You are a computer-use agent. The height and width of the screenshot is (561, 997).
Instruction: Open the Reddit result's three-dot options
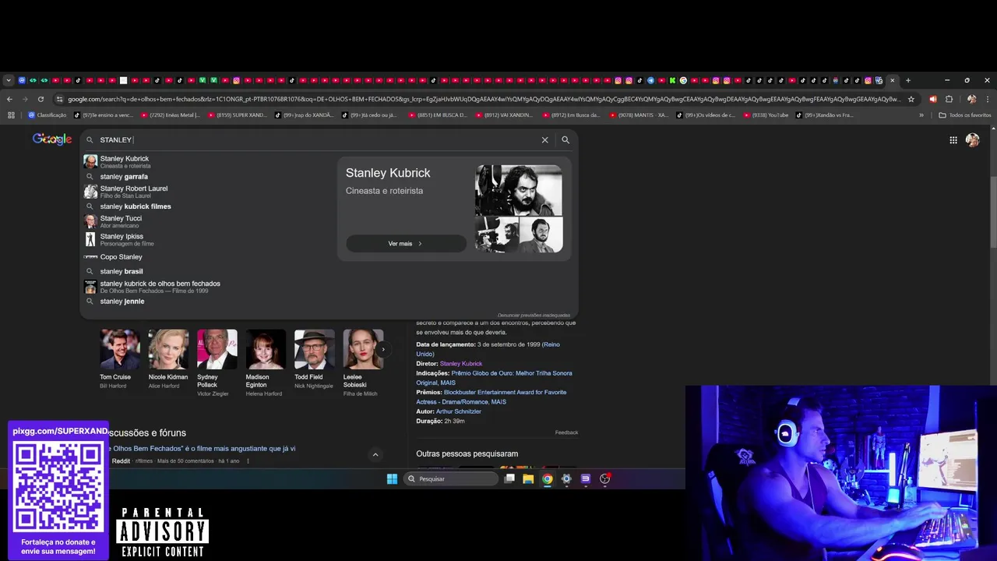click(248, 461)
